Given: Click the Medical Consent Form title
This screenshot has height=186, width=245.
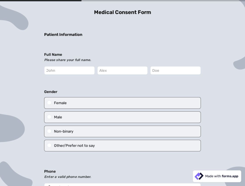Looking at the screenshot, I should tap(122, 12).
